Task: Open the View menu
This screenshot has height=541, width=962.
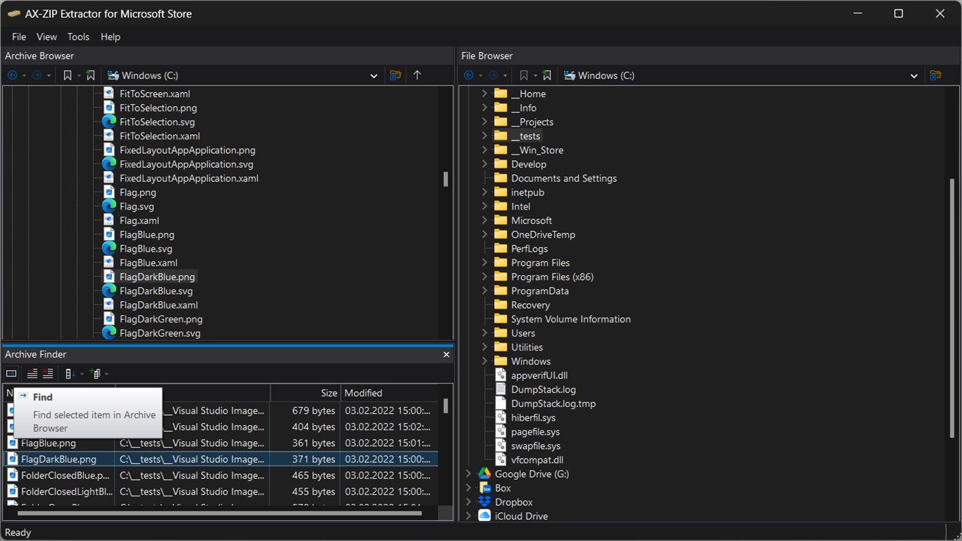Action: tap(46, 36)
